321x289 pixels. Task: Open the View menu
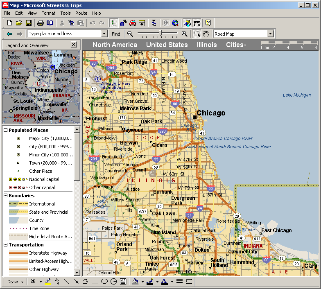[x=32, y=13]
